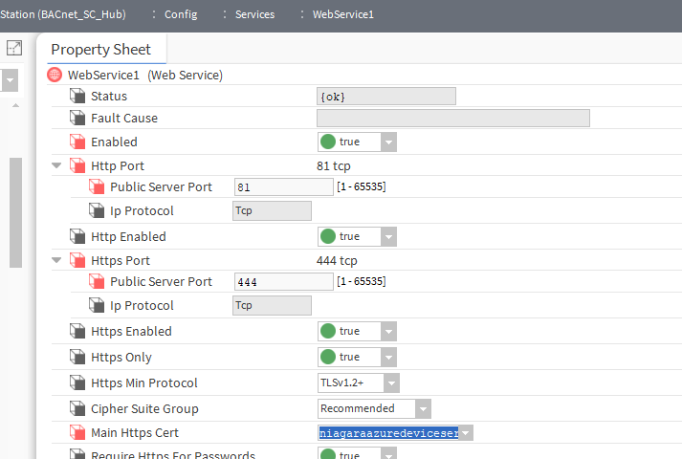Go to Config in the breadcrumb path
Screen dimensions: 682x459
[x=181, y=14]
